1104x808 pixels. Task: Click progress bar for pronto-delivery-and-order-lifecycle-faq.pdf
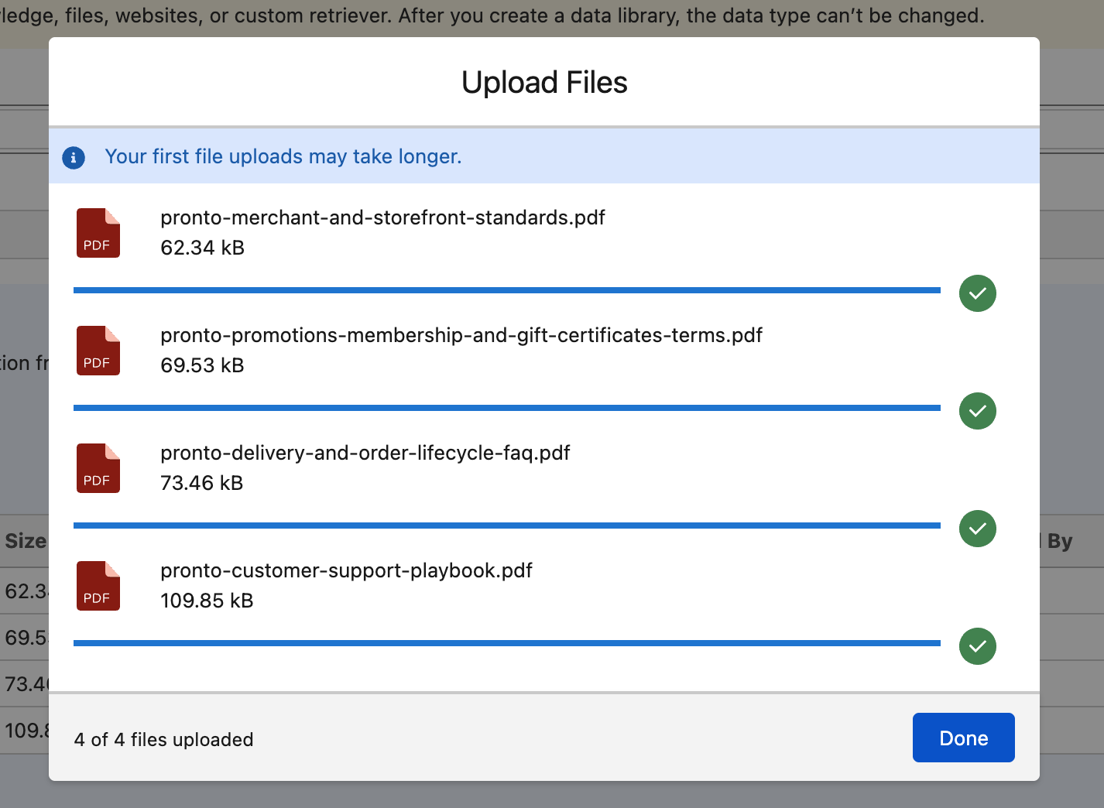pyautogui.click(x=507, y=526)
